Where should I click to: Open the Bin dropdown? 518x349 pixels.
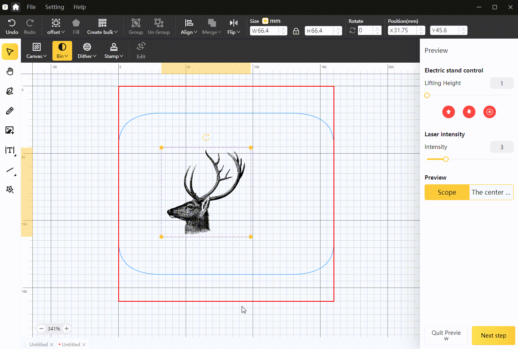pyautogui.click(x=62, y=51)
